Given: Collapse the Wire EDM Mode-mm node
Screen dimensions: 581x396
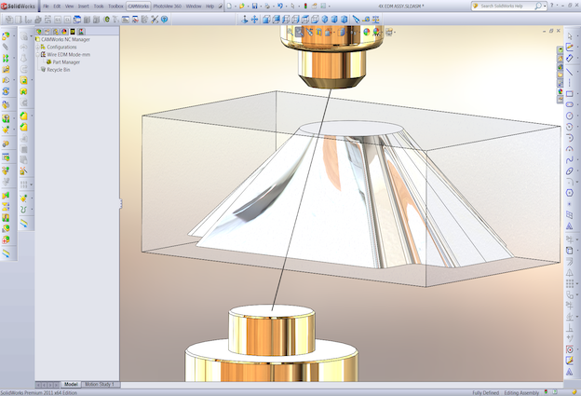Looking at the screenshot, I should click(x=37, y=54).
